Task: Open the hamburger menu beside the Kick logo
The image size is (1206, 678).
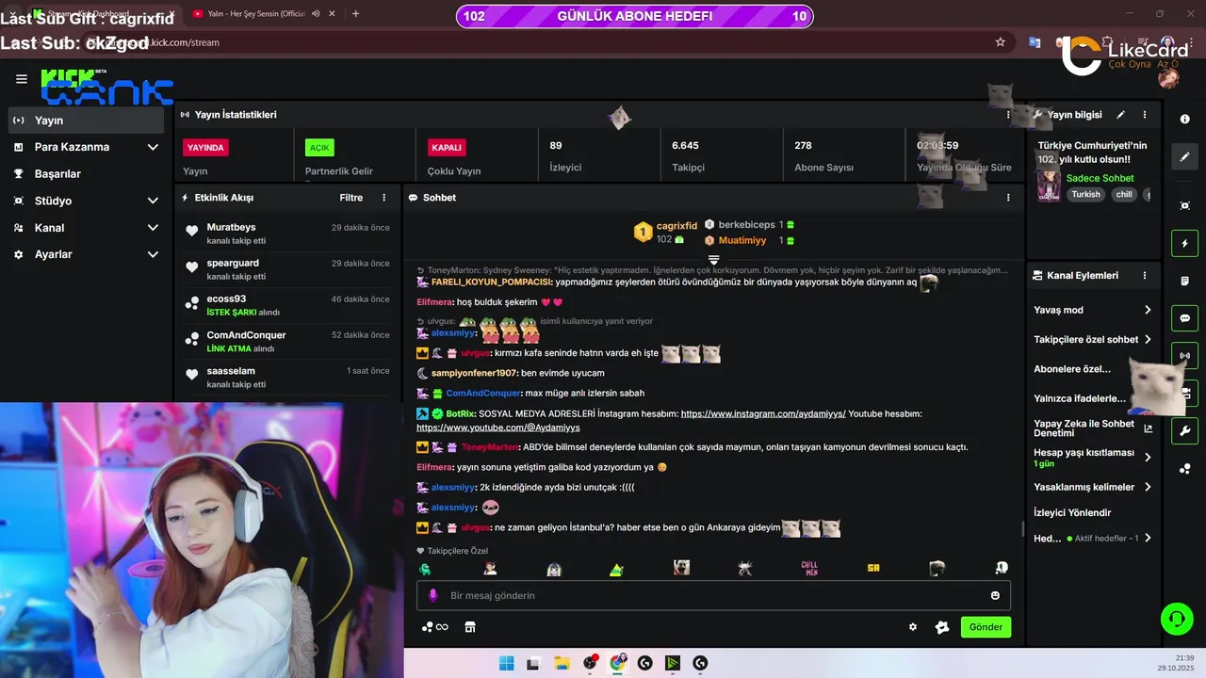Action: tap(21, 79)
